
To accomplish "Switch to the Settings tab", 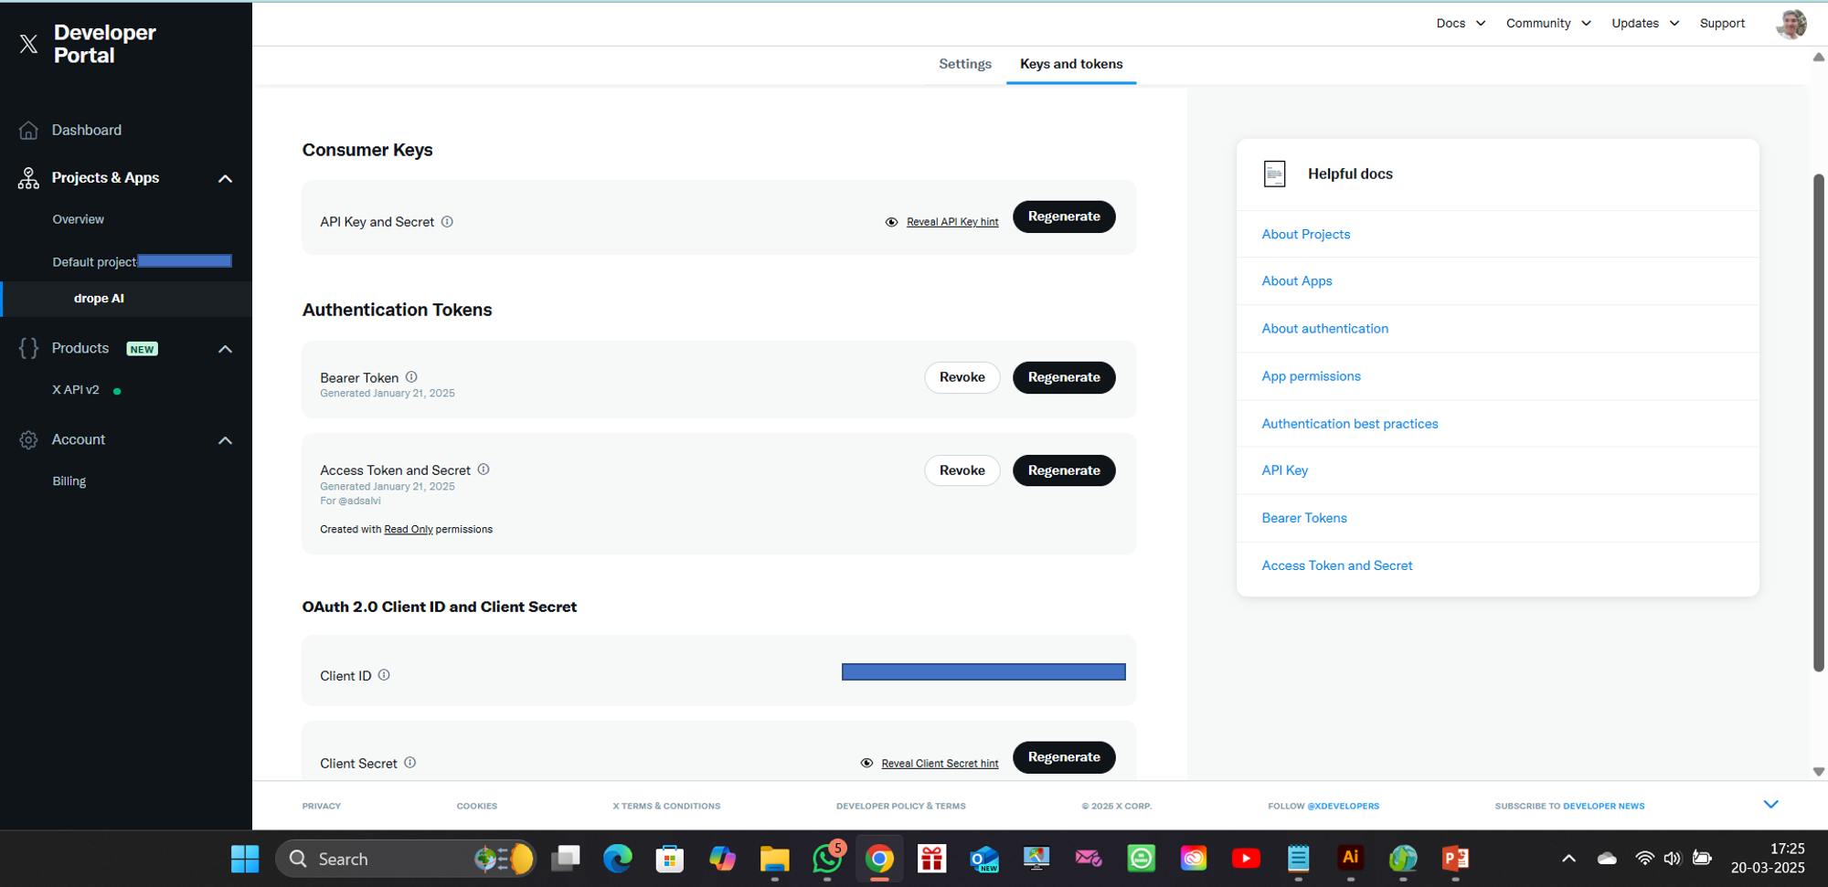I will 965,64.
